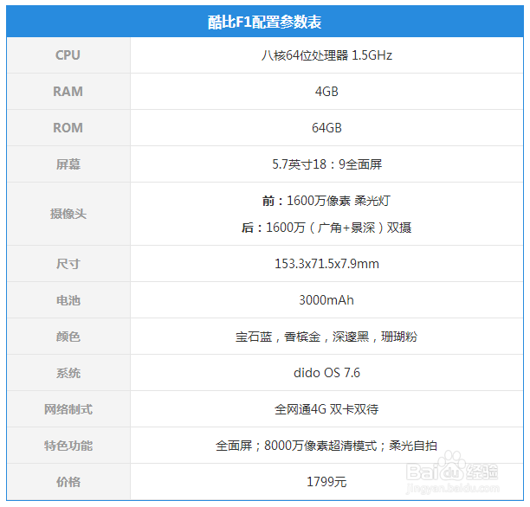
Task: Select the value 全网通4G 双卡双待
Action: point(326,409)
